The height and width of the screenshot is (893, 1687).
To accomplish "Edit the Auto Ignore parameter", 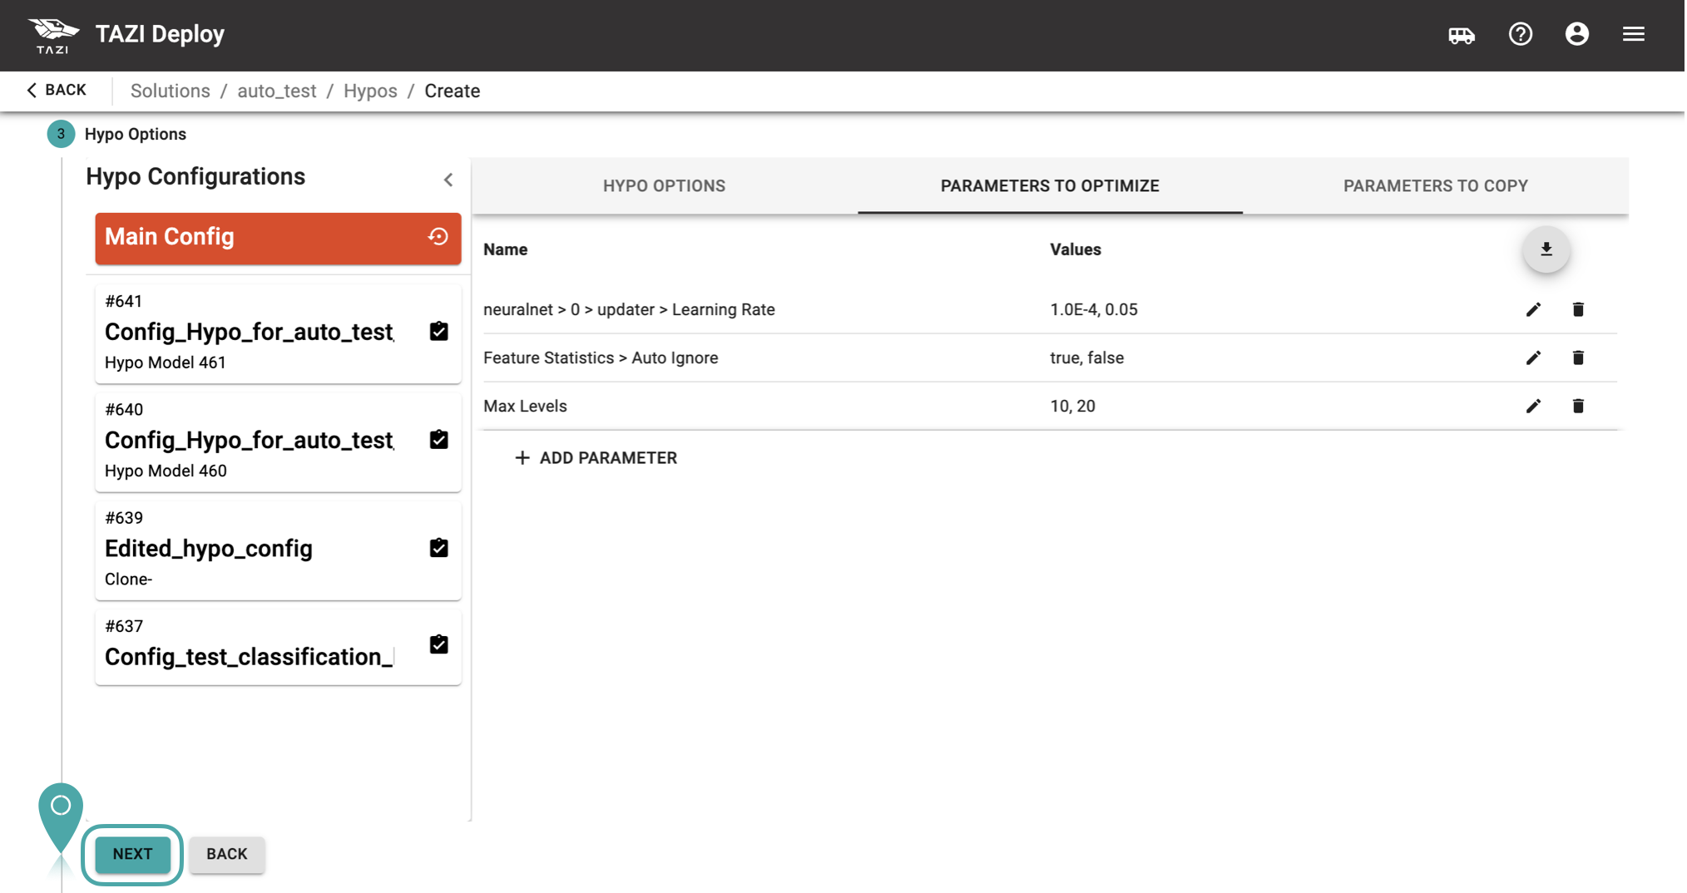I will tap(1533, 358).
